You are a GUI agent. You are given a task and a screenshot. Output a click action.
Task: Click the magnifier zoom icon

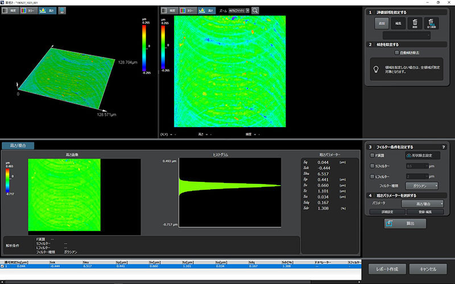255,10
